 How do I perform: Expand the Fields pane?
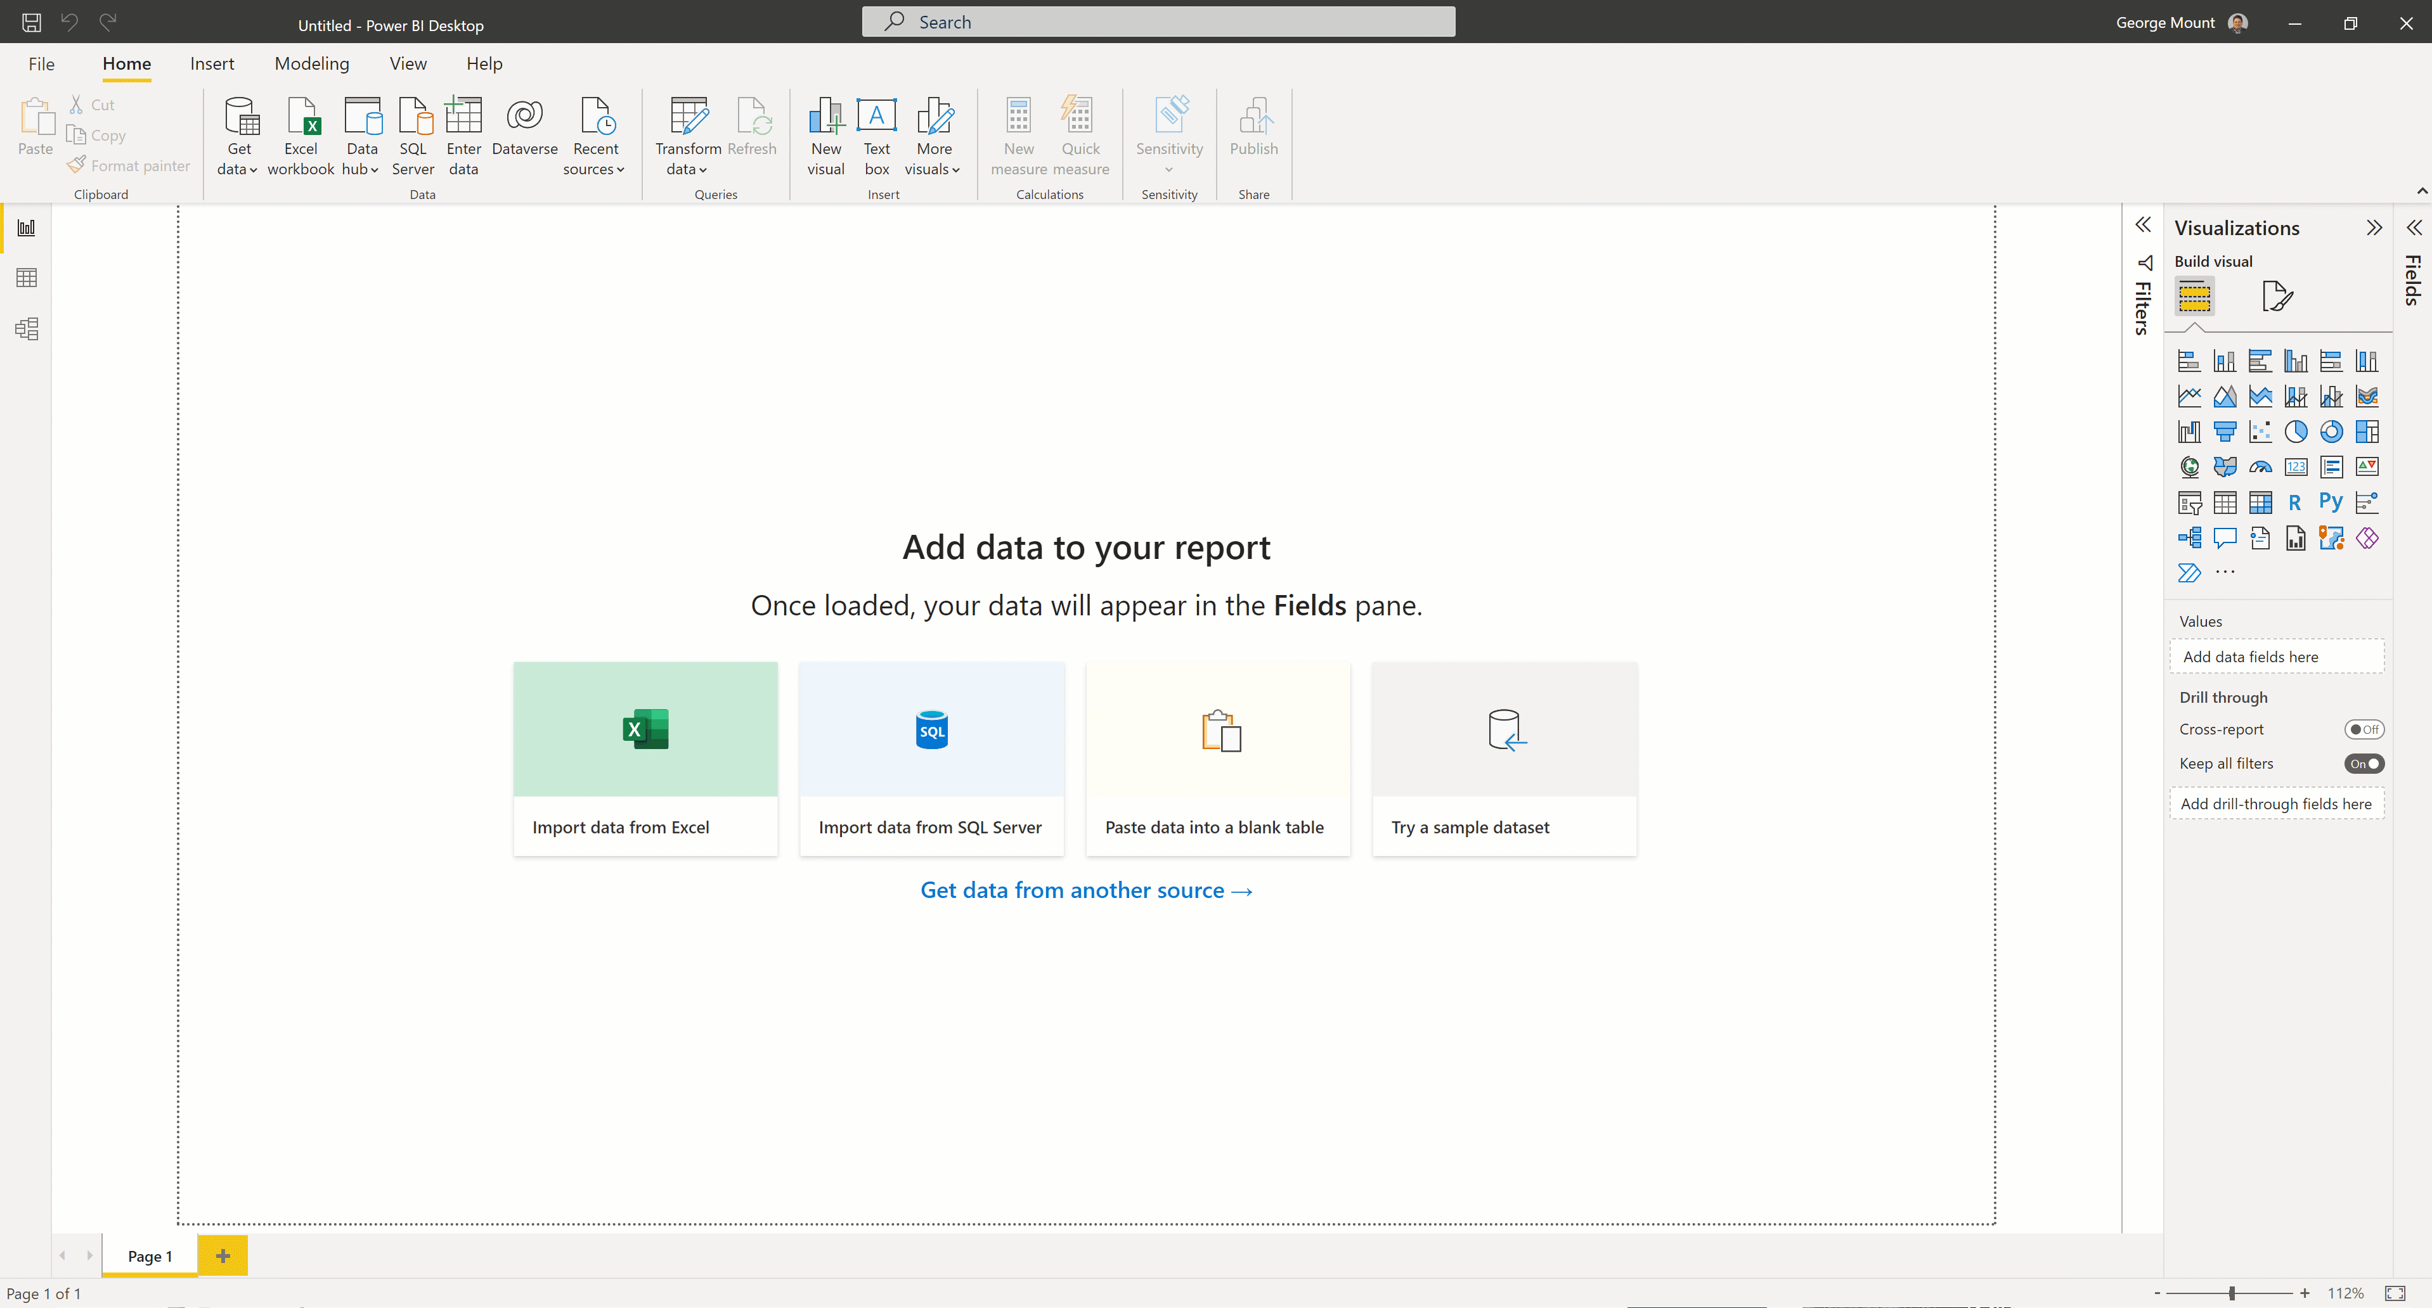(x=2413, y=228)
